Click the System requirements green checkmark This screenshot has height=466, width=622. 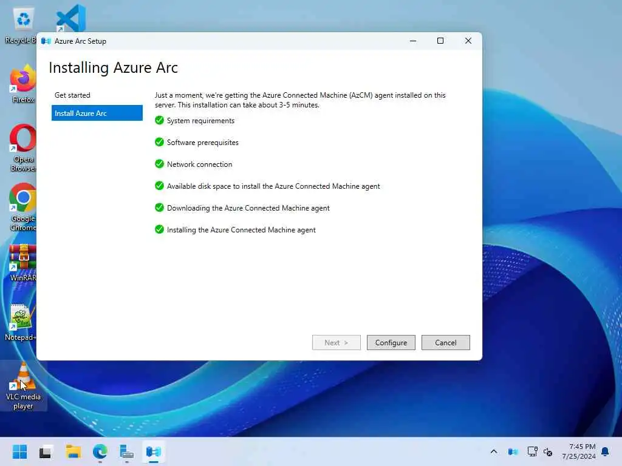pyautogui.click(x=160, y=120)
